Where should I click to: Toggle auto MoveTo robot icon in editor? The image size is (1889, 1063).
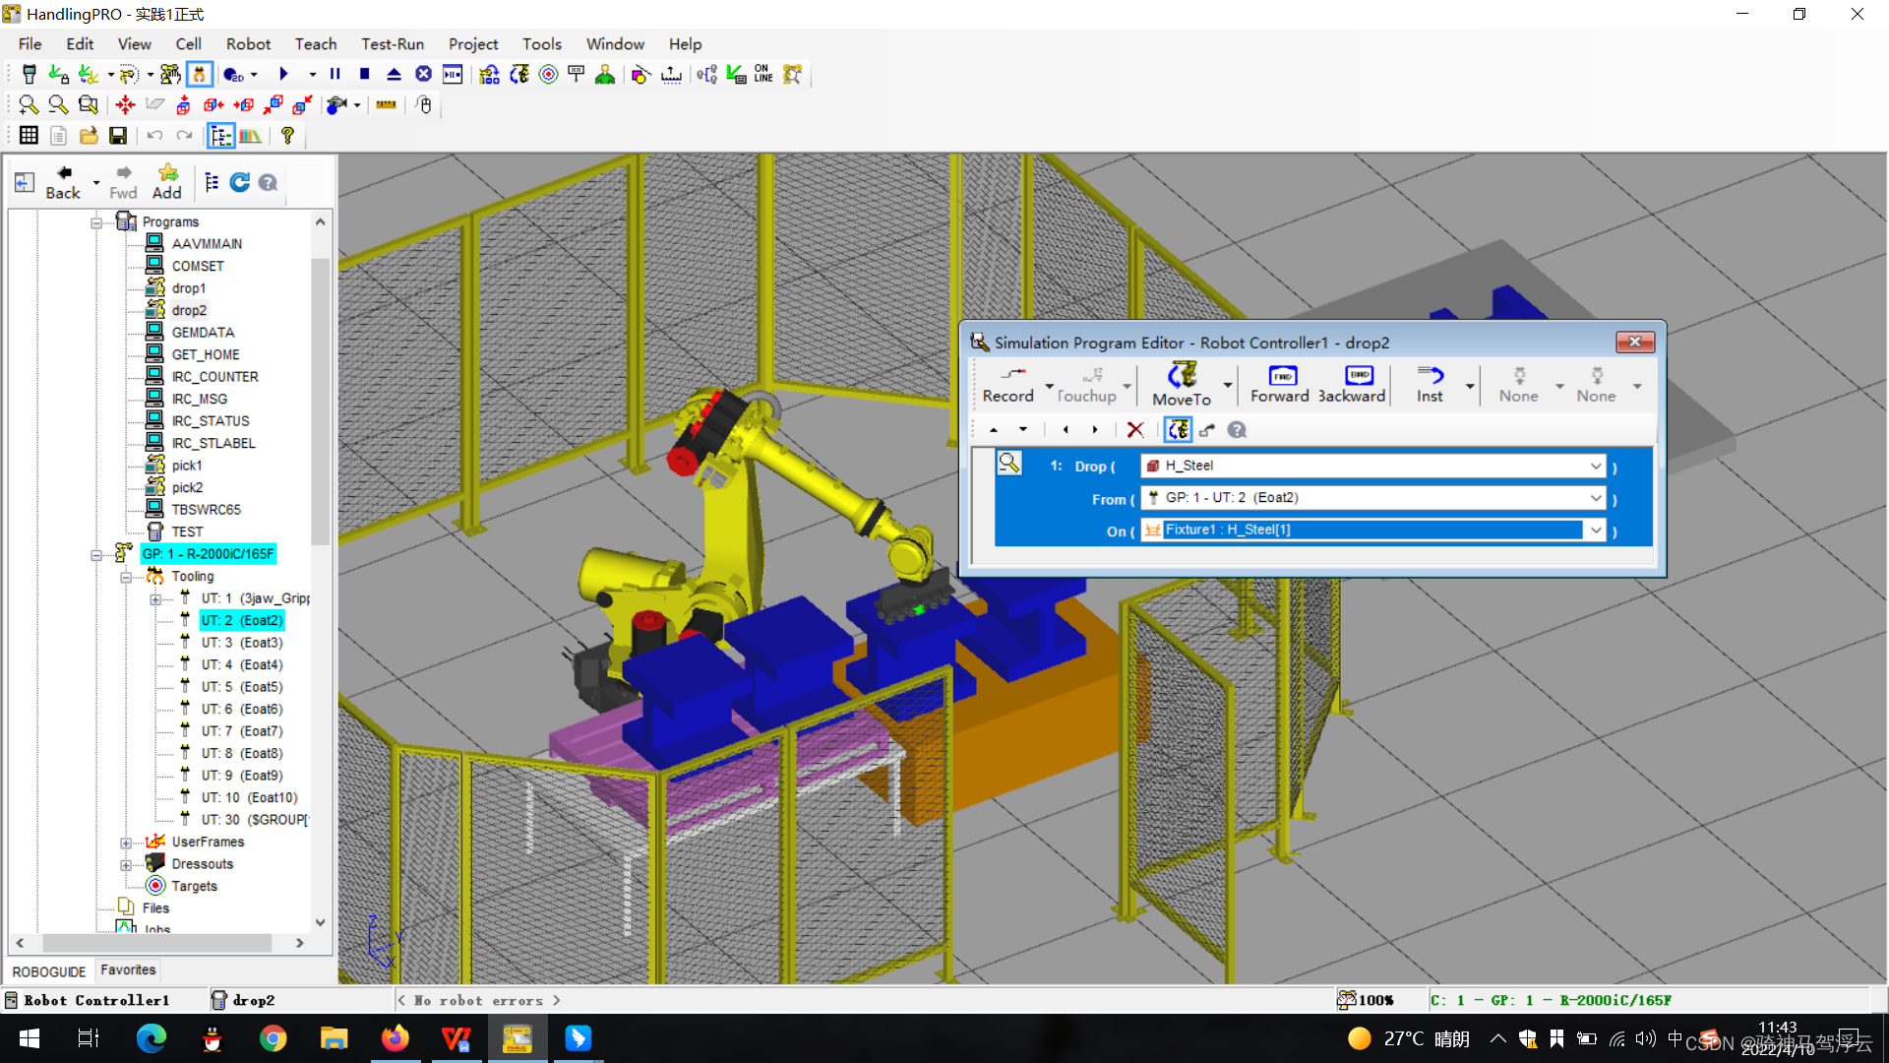(x=1178, y=430)
